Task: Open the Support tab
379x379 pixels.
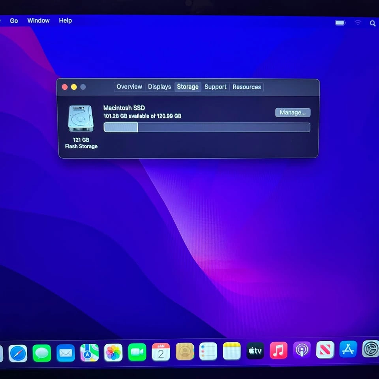Action: pos(216,87)
